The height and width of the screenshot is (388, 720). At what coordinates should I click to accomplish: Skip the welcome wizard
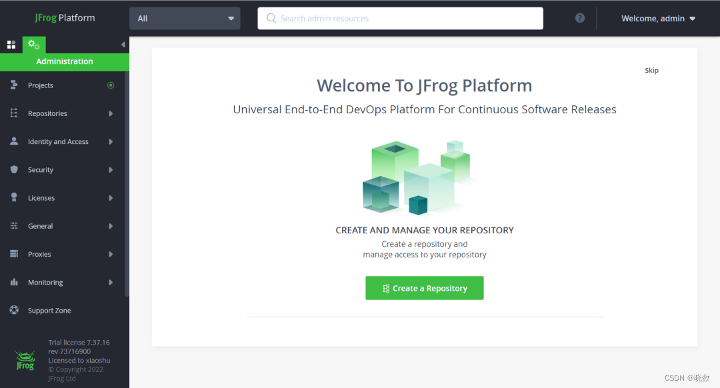(651, 69)
